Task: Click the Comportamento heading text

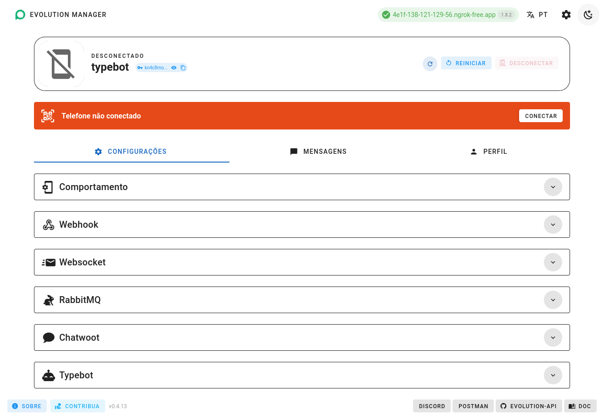Action: [x=93, y=187]
